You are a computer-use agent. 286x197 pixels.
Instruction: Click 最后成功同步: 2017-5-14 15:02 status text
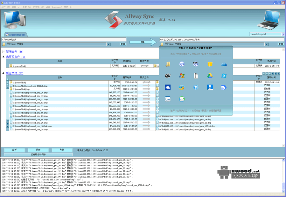click(x=93, y=150)
